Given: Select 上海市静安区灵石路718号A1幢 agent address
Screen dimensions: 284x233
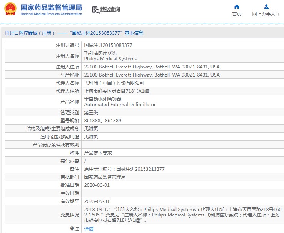Looking at the screenshot, I should coord(117,91).
